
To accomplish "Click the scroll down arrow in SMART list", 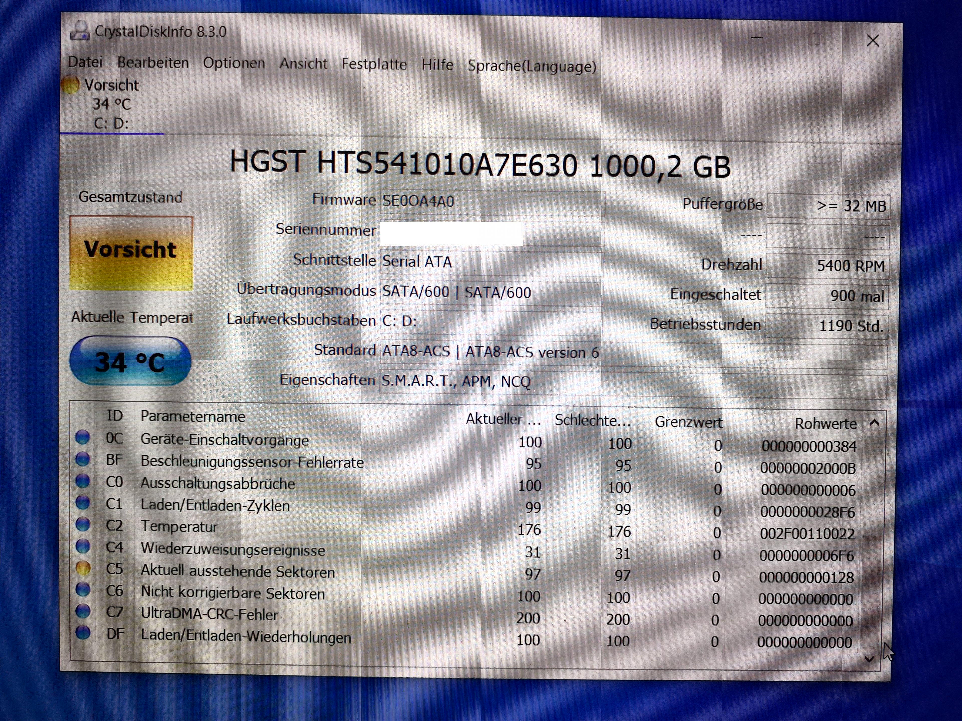I will point(869,659).
